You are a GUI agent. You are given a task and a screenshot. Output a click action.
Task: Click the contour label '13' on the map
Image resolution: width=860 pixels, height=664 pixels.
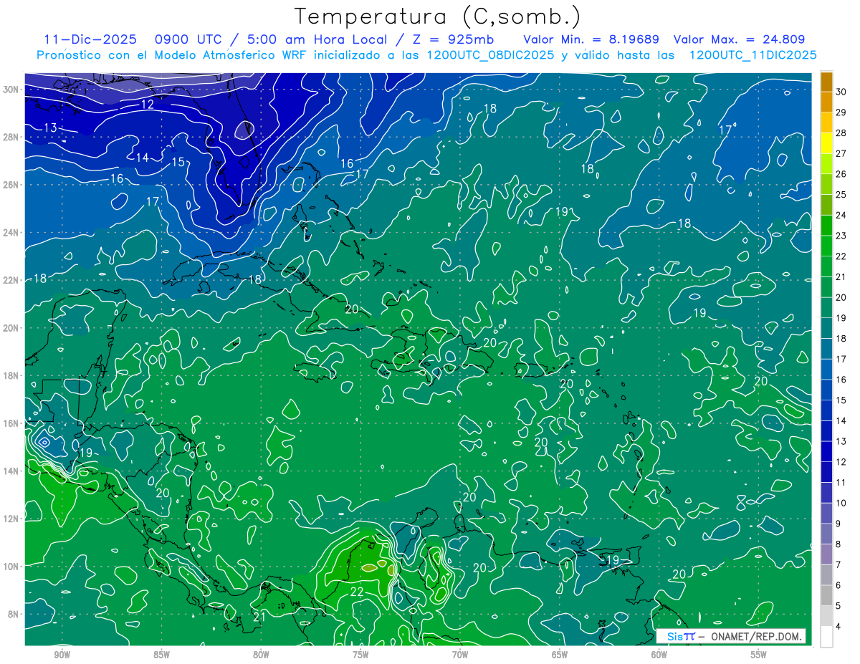pos(50,127)
